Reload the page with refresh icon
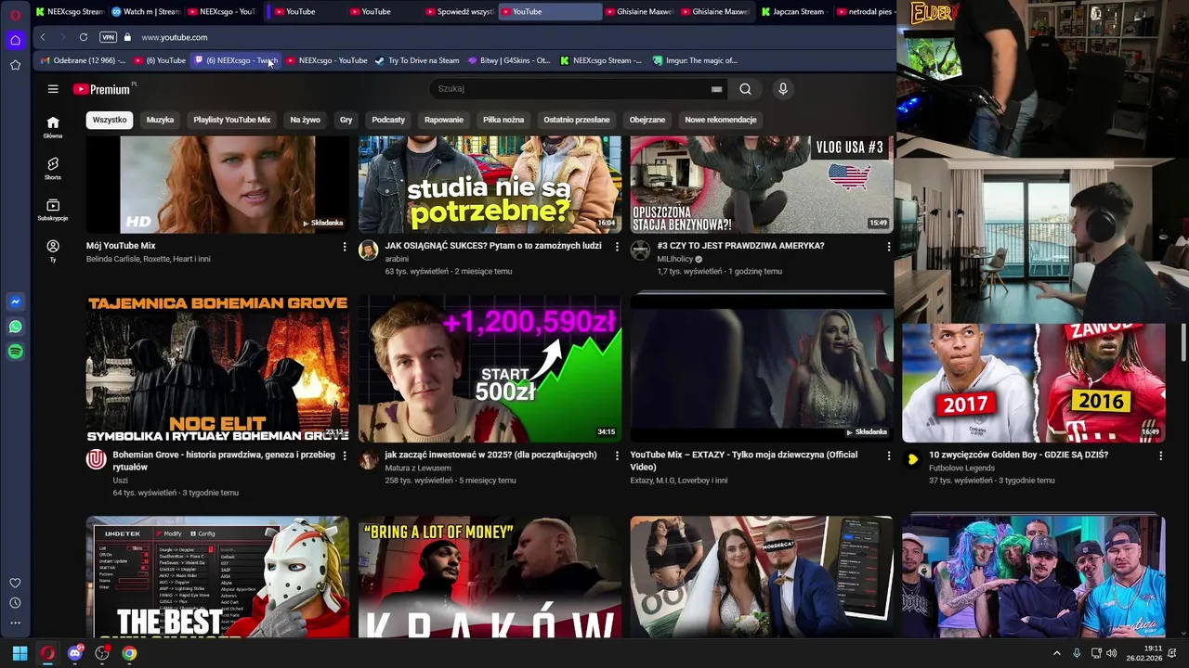This screenshot has height=668, width=1189. pyautogui.click(x=84, y=37)
